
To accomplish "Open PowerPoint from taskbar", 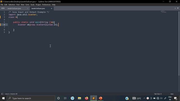I will (100, 98).
